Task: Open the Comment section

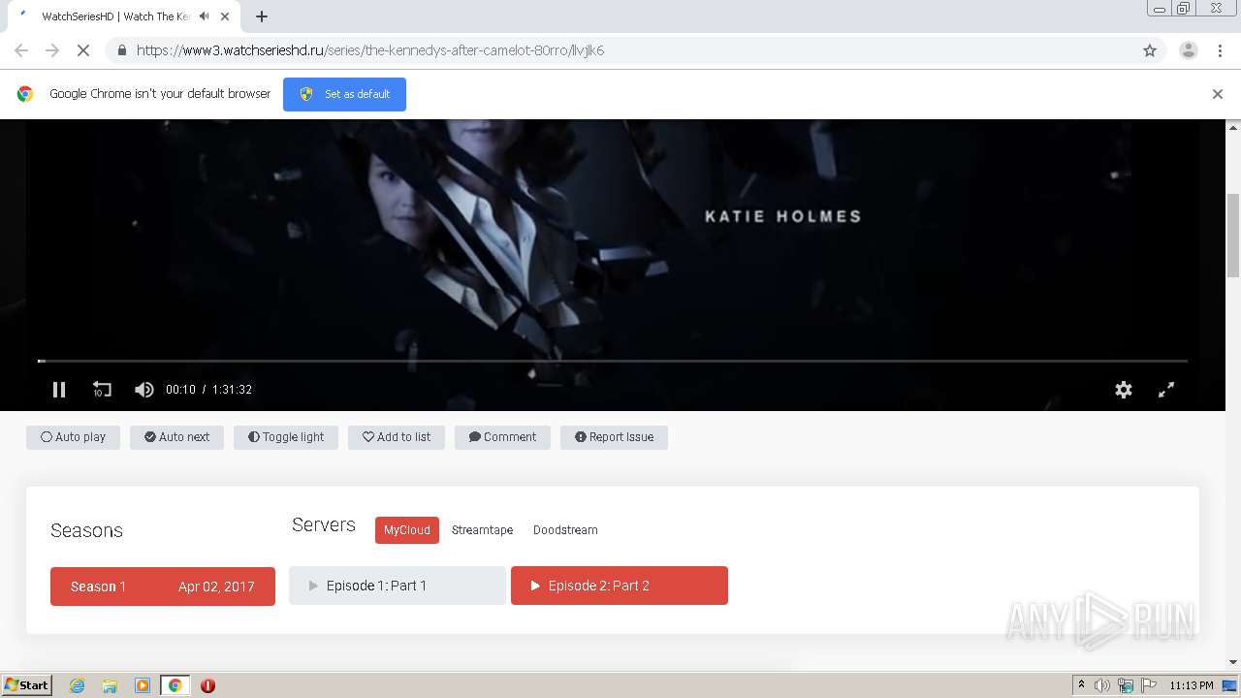Action: point(502,437)
